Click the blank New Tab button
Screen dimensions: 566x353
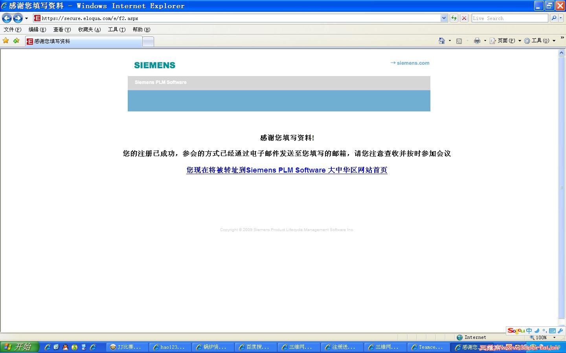[x=148, y=42]
